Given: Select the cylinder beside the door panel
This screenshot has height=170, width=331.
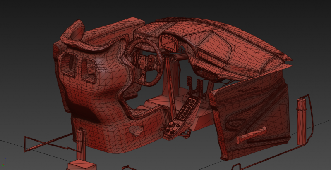Looking at the screenshot, I should tap(301, 120).
